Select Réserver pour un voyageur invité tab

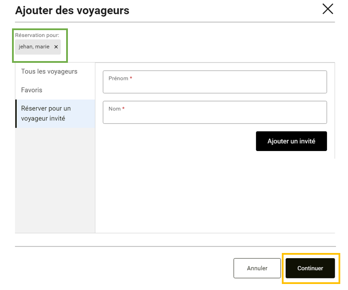[46, 114]
